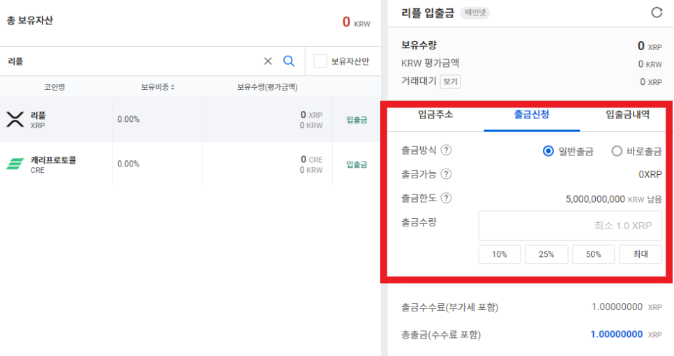This screenshot has height=356, width=674.
Task: Click the 보기 button next to 거래대기
Action: [x=450, y=82]
